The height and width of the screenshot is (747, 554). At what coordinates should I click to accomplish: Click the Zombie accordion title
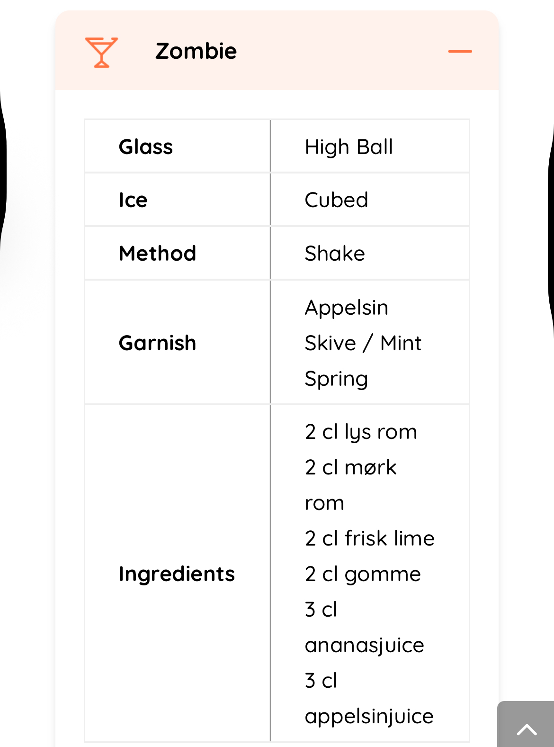tap(196, 51)
